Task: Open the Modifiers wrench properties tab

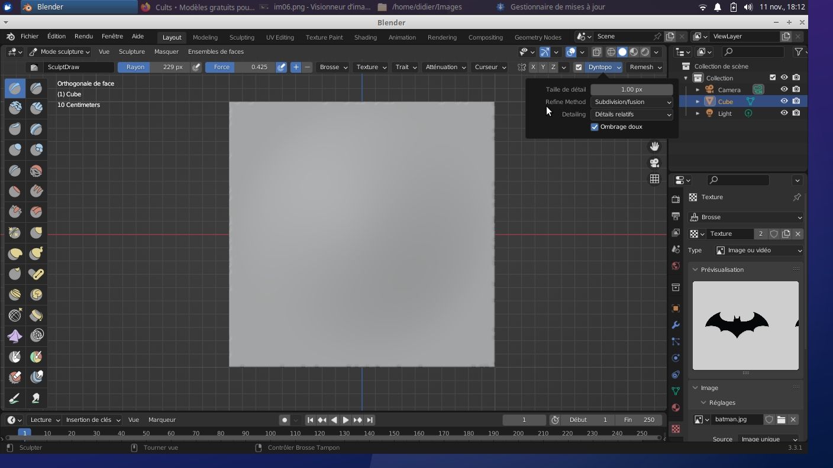Action: (x=676, y=325)
